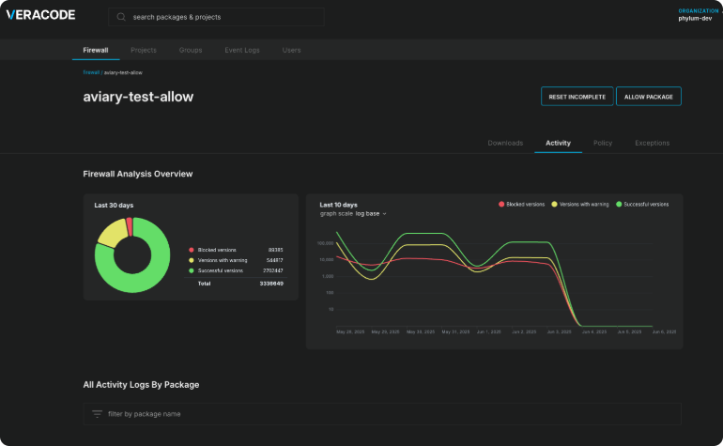Click the Reset Incomplete button
The width and height of the screenshot is (723, 446).
click(x=577, y=97)
